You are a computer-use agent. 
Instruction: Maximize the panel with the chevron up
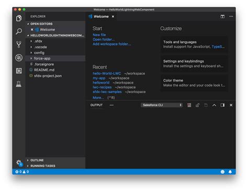point(214,105)
